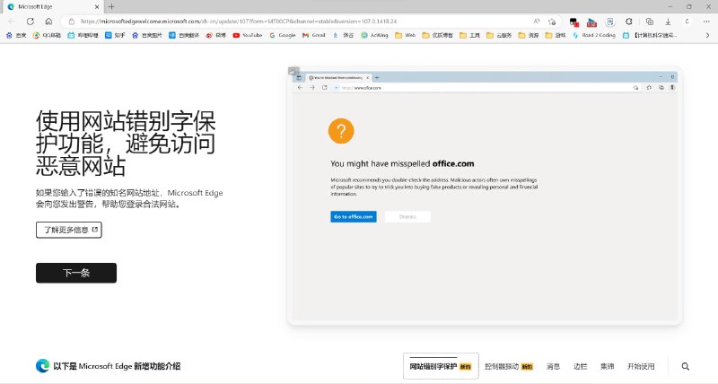The width and height of the screenshot is (718, 384).
Task: View site info via padlock icon
Action: click(71, 21)
